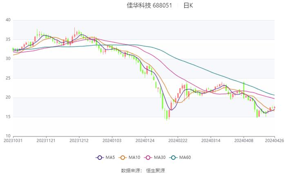Image resolution: width=286 pixels, height=174 pixels.
Task: Click the 20240314 date axis label
Action: [x=211, y=141]
